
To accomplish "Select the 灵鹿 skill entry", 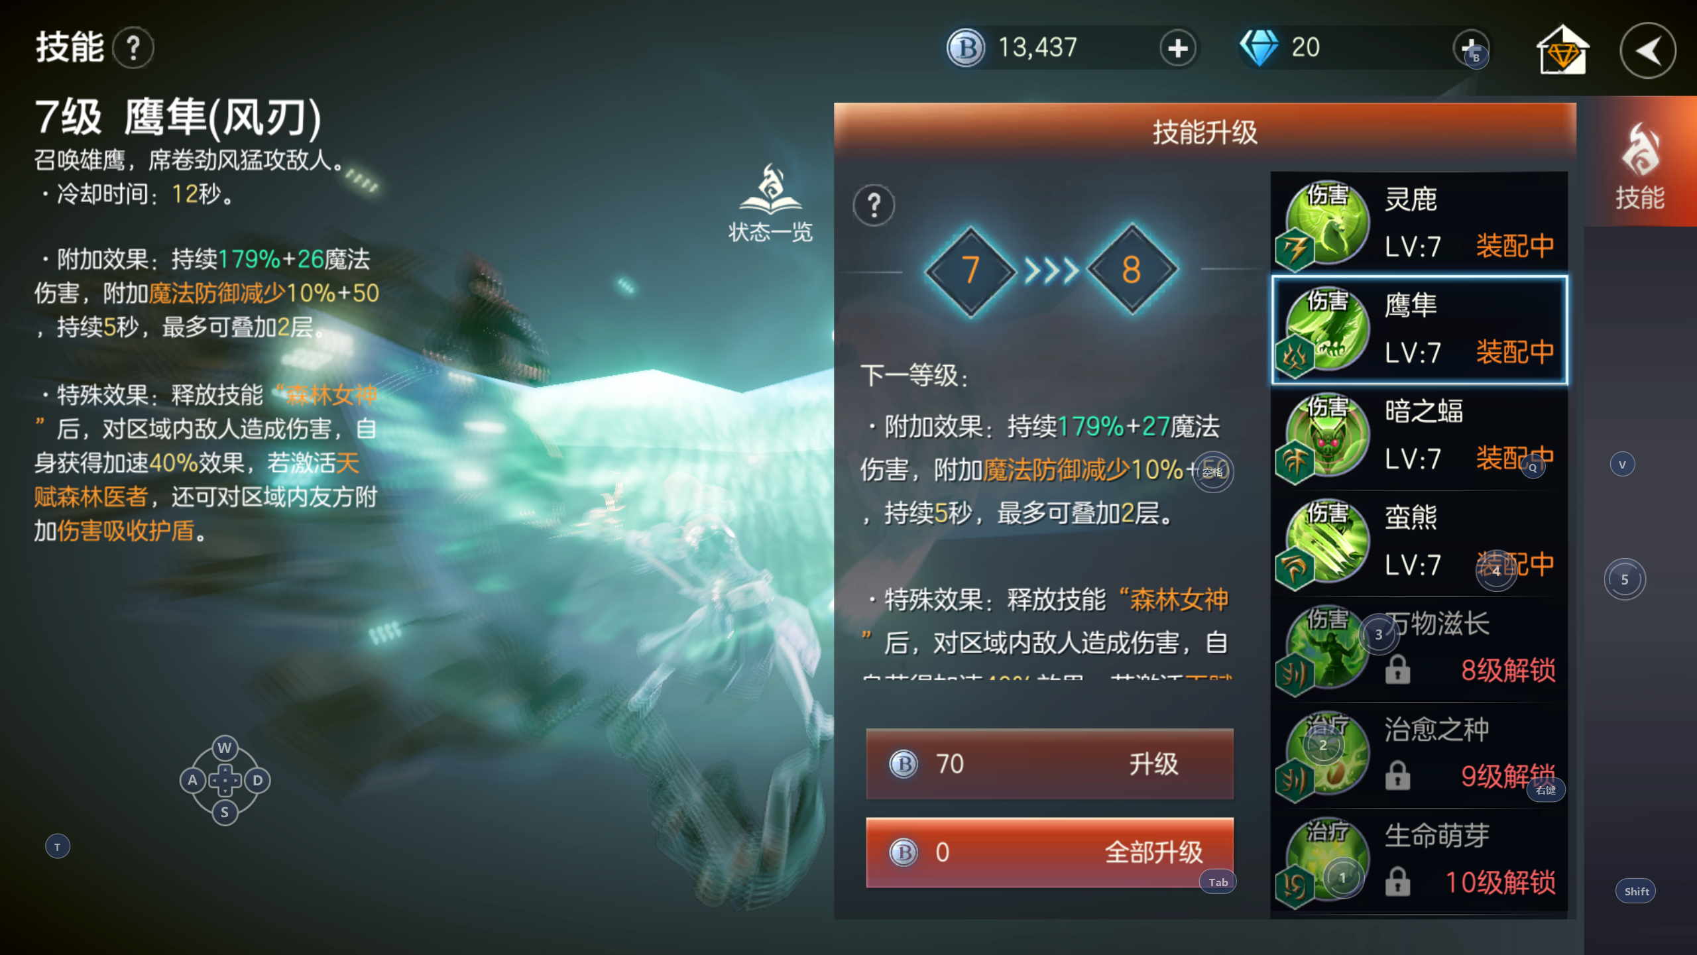I will pyautogui.click(x=1419, y=223).
